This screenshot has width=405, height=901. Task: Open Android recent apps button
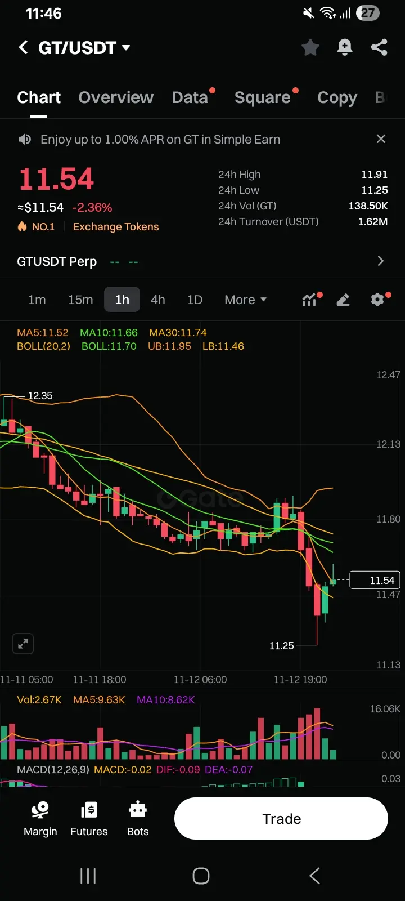point(88,876)
